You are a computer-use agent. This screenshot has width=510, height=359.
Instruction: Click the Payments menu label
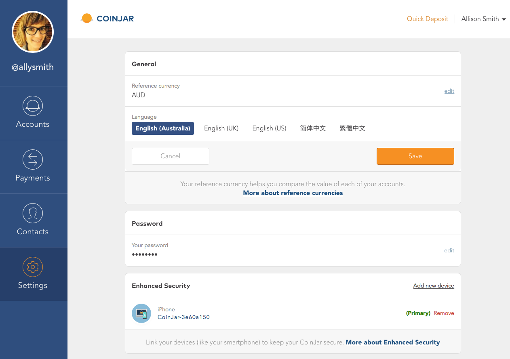[x=33, y=178]
